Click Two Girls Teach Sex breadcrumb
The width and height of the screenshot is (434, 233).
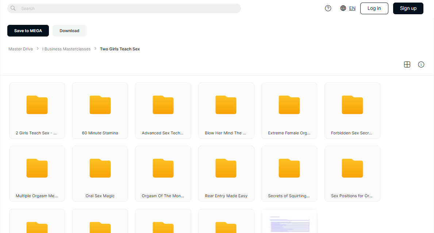[120, 49]
